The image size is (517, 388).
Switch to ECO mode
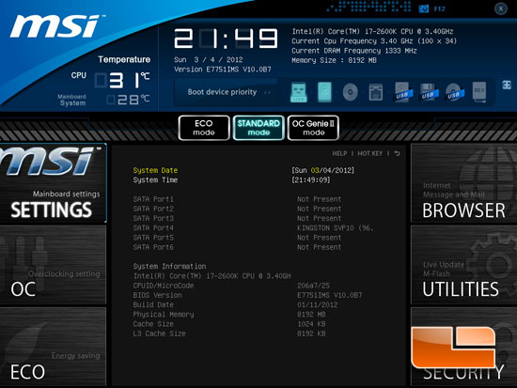coord(204,128)
